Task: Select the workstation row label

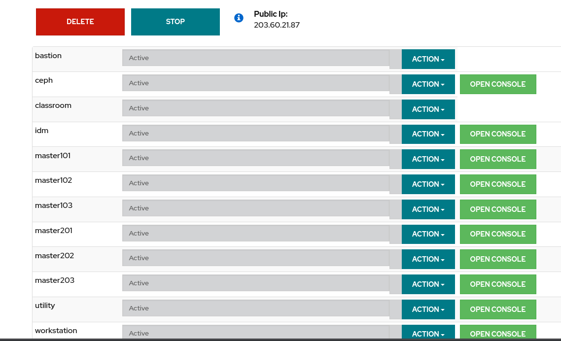Action: 56,331
